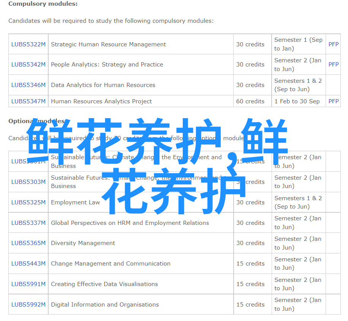
Task: Select 'Data Analytics for Human Resources' text
Action: (x=103, y=85)
